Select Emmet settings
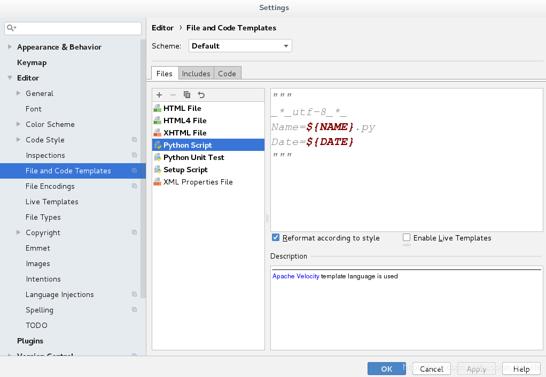The width and height of the screenshot is (546, 377). pyautogui.click(x=37, y=248)
